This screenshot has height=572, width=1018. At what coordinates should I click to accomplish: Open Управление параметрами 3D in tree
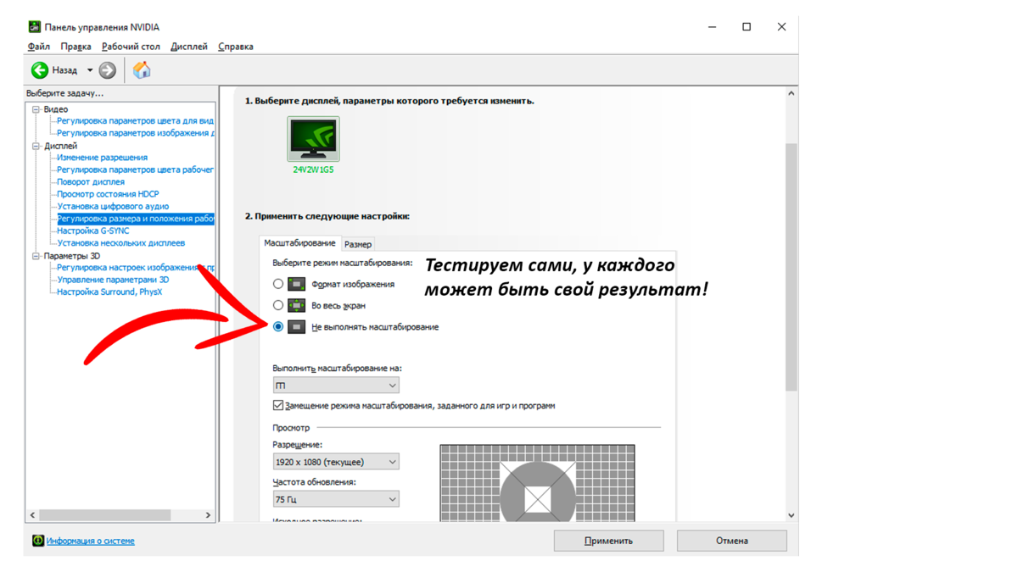pyautogui.click(x=113, y=280)
